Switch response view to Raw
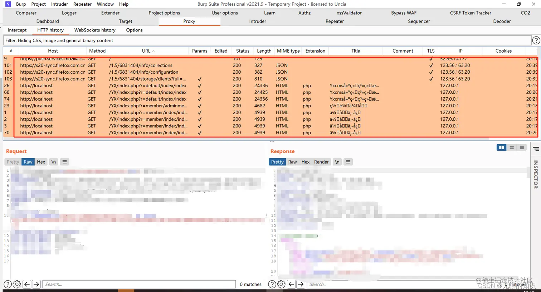The width and height of the screenshot is (541, 292). (292, 162)
